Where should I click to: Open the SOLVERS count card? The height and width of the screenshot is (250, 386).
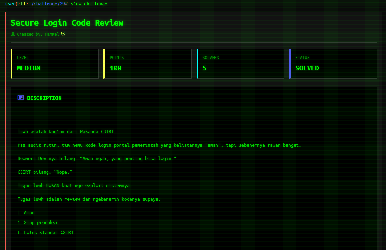click(x=241, y=64)
